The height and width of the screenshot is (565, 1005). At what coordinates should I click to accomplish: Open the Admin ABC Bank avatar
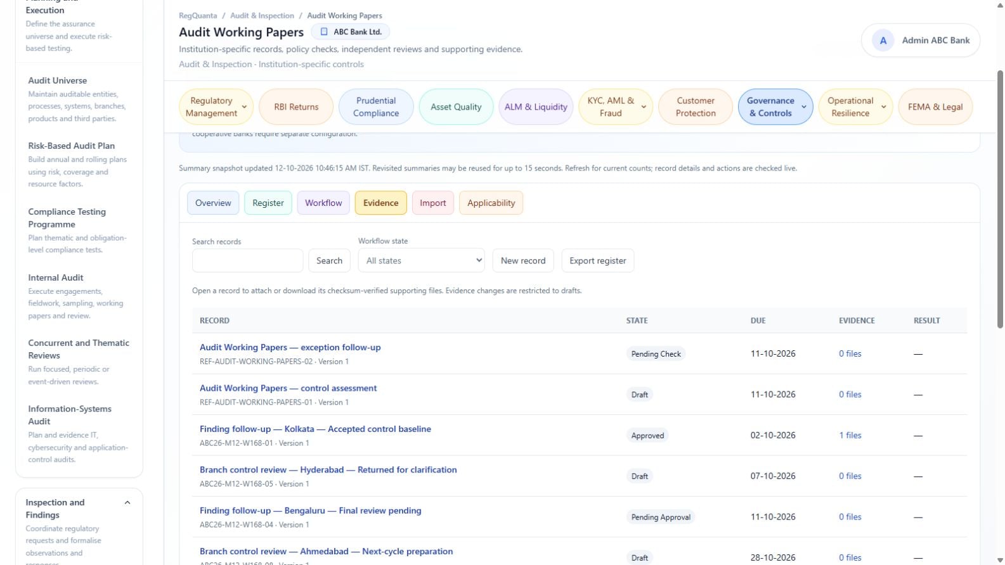pyautogui.click(x=883, y=41)
